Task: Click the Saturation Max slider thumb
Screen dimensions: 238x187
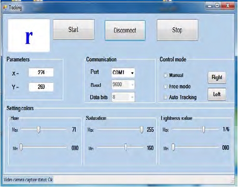Action: tap(142, 130)
